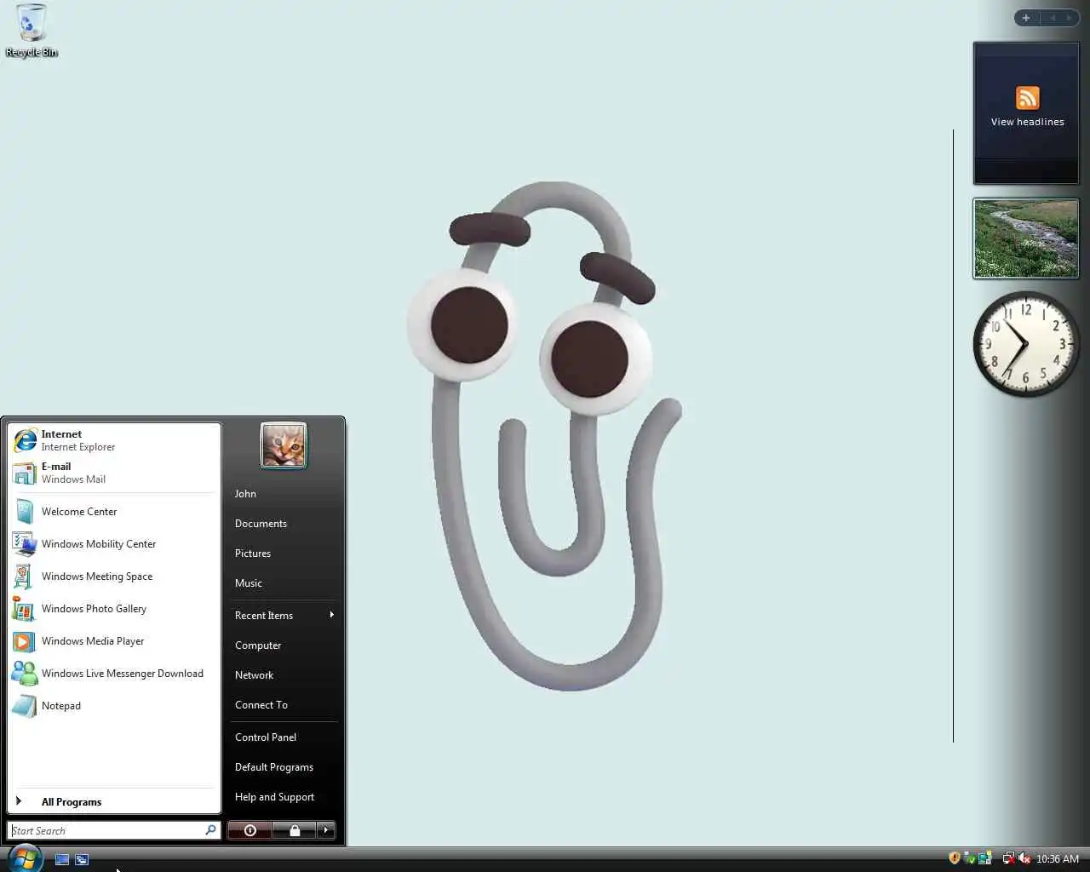Viewport: 1090px width, 872px height.
Task: Click the Windows Photo Gallery label
Action: pyautogui.click(x=94, y=609)
